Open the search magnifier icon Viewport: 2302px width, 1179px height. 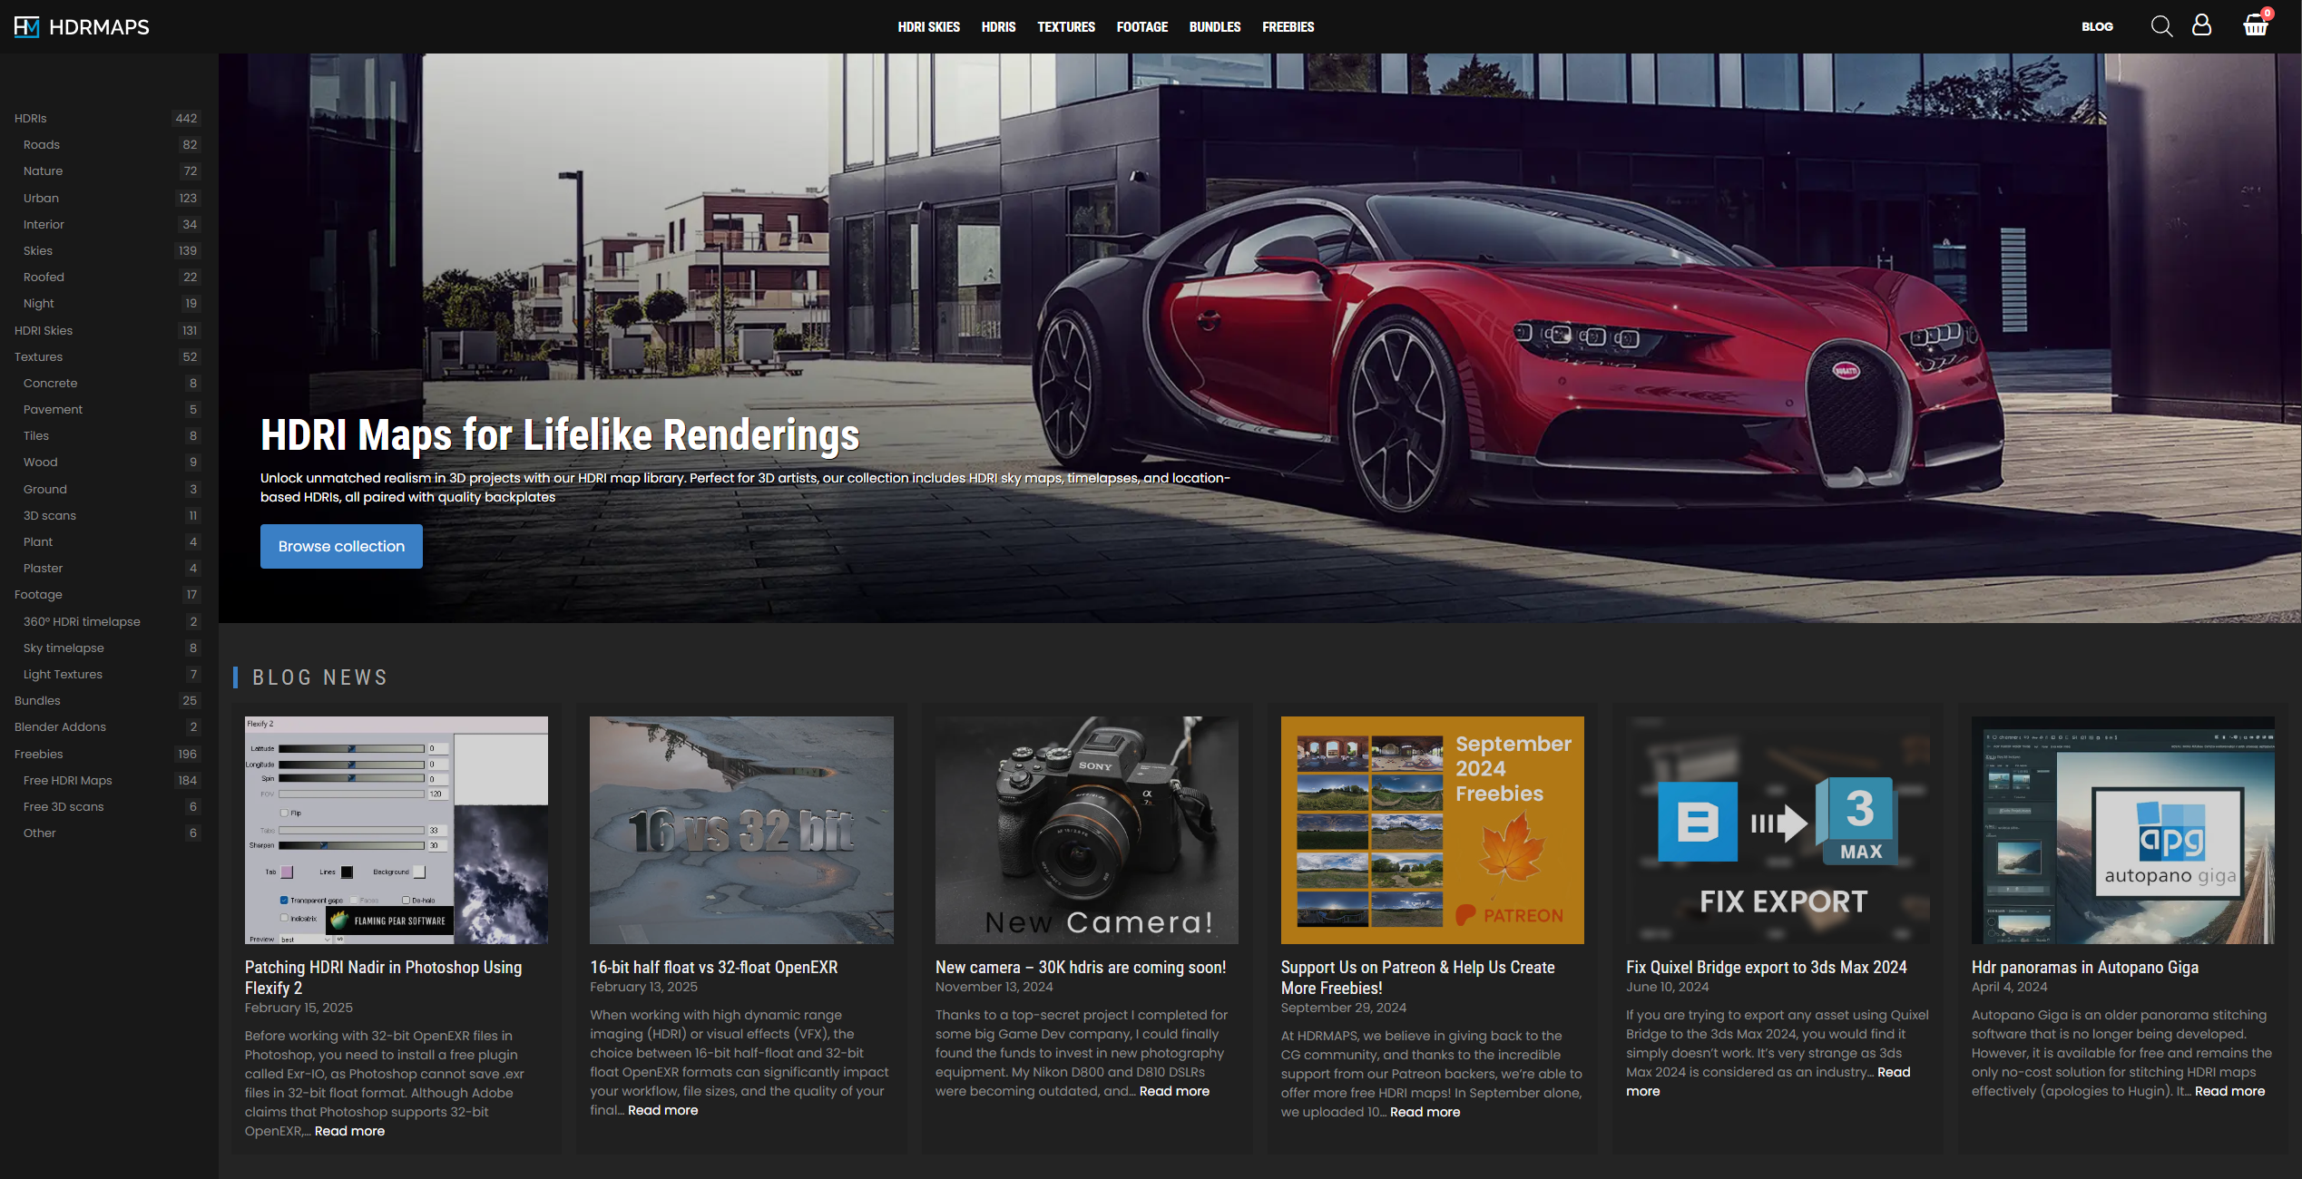point(2161,26)
